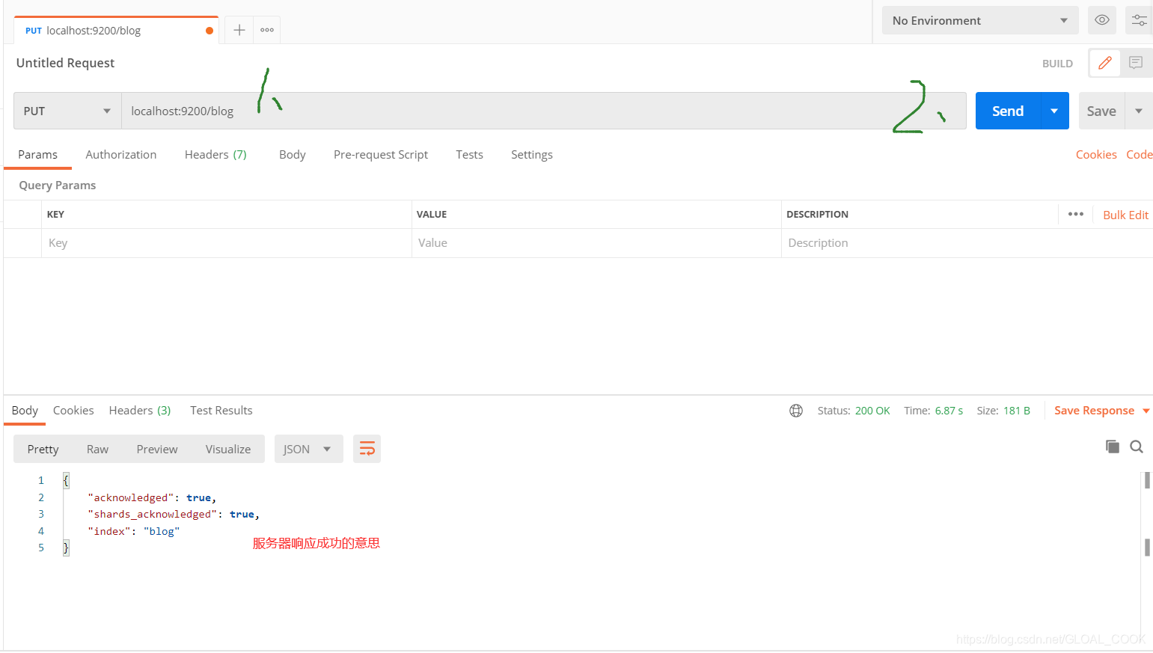The width and height of the screenshot is (1153, 653).
Task: Open the Tests tab
Action: [469, 154]
